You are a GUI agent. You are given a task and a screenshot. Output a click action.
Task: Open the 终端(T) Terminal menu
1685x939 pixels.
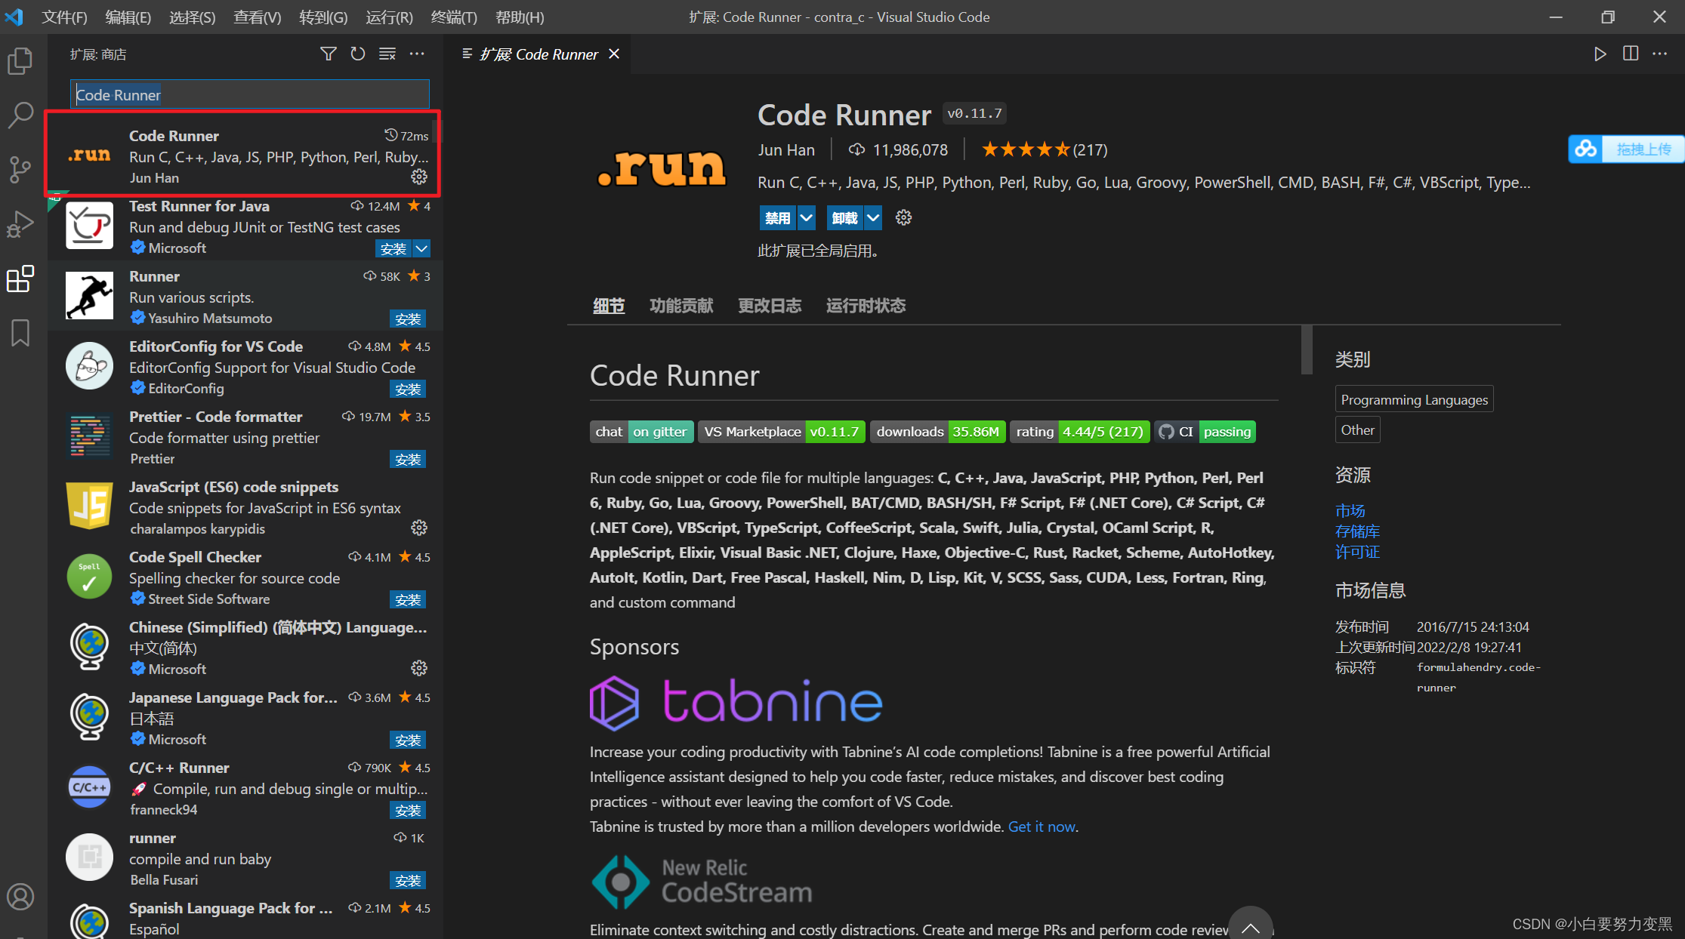(x=454, y=17)
